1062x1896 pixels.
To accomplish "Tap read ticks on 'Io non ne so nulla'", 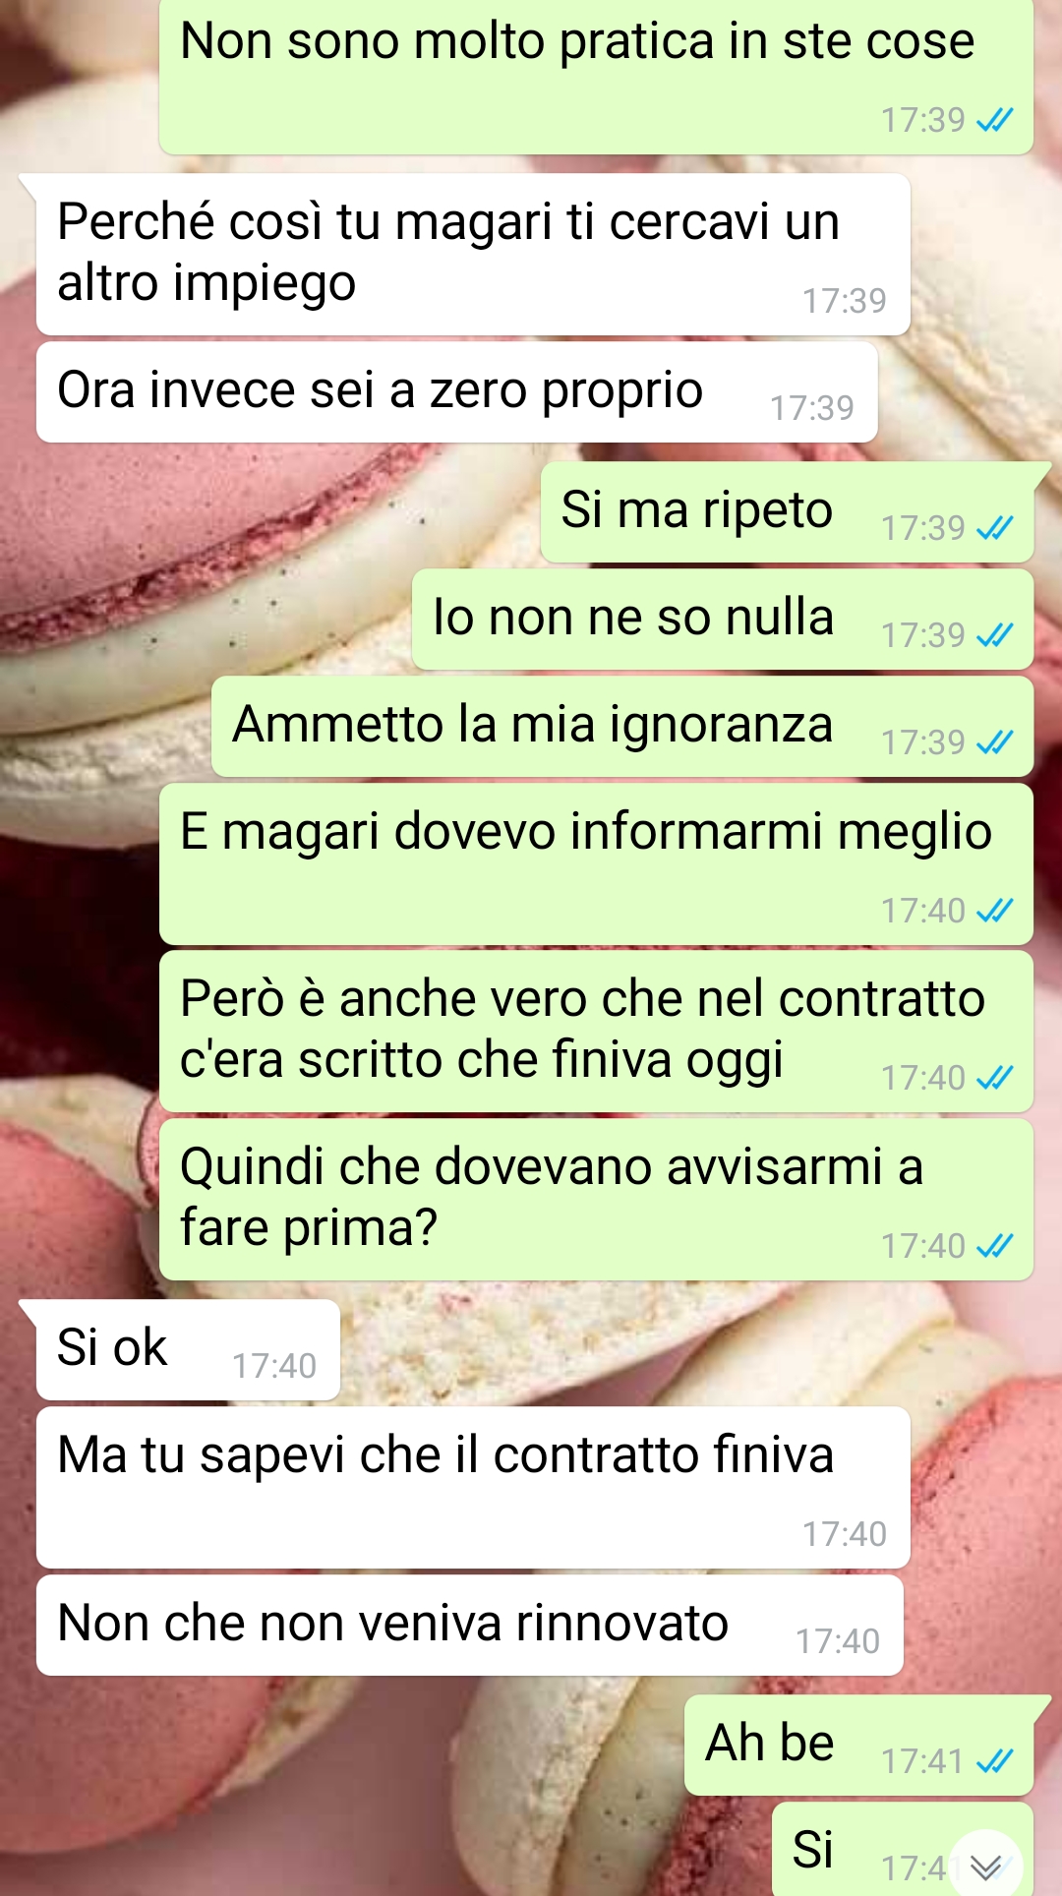I will pos(994,635).
